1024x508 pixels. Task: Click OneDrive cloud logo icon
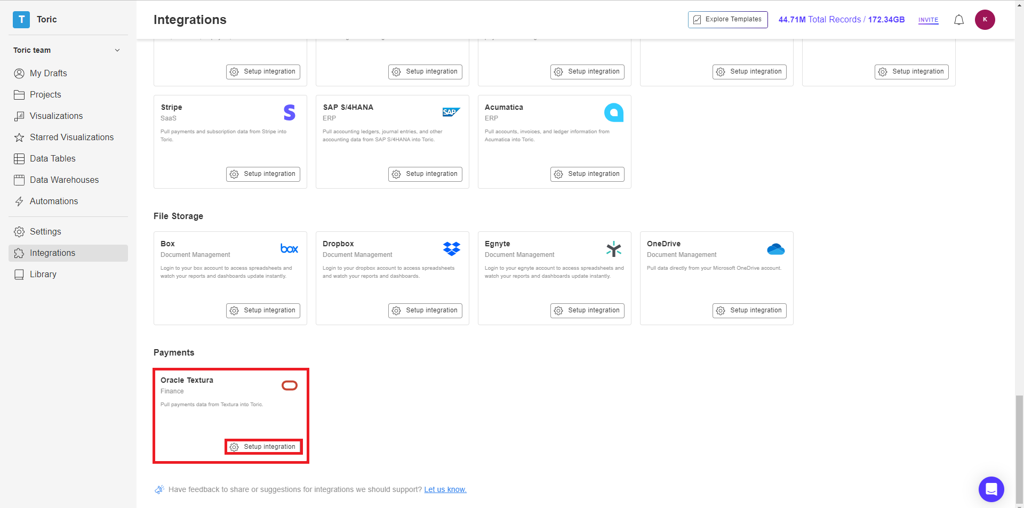(775, 249)
